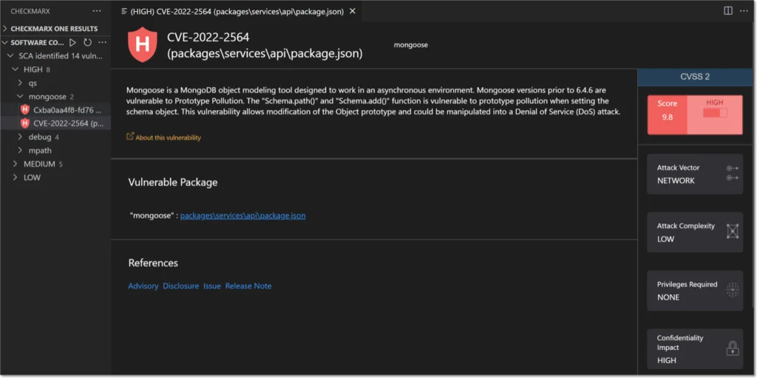
Task: Open the Issue reference link
Action: click(212, 286)
